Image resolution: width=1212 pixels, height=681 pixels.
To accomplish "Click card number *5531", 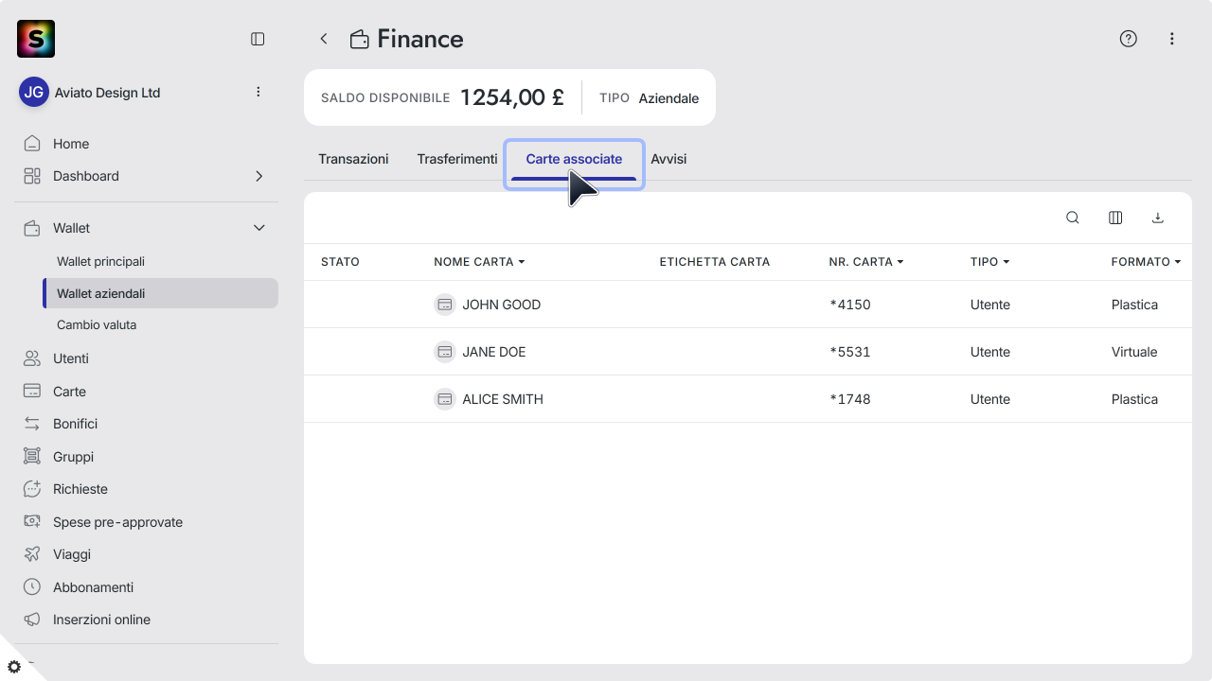I will (x=849, y=352).
